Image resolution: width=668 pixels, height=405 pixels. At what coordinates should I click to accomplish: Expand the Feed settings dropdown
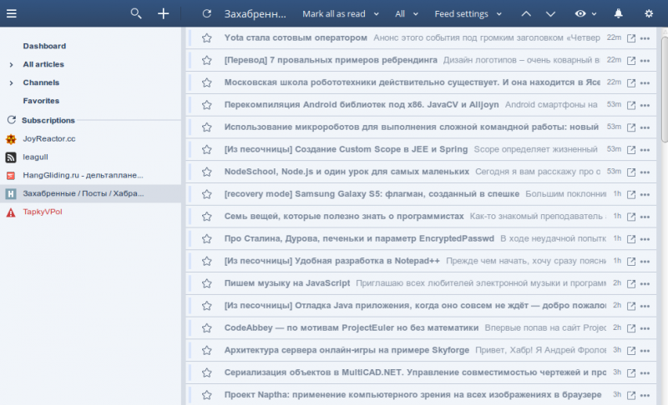499,14
